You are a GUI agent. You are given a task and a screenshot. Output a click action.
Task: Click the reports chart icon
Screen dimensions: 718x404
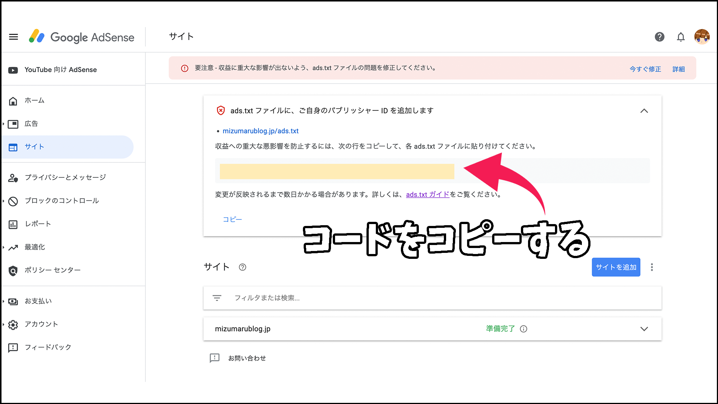pyautogui.click(x=13, y=224)
